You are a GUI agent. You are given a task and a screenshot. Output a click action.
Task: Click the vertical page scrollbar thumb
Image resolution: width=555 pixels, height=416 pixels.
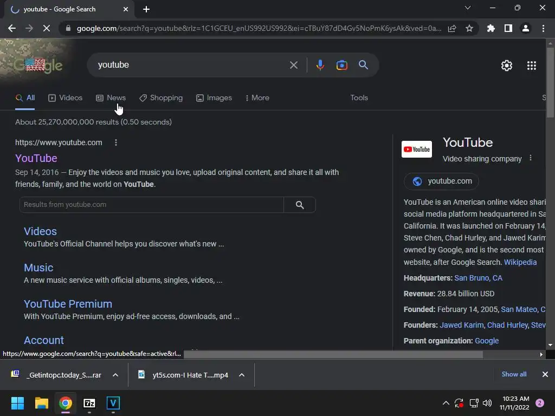[x=550, y=82]
